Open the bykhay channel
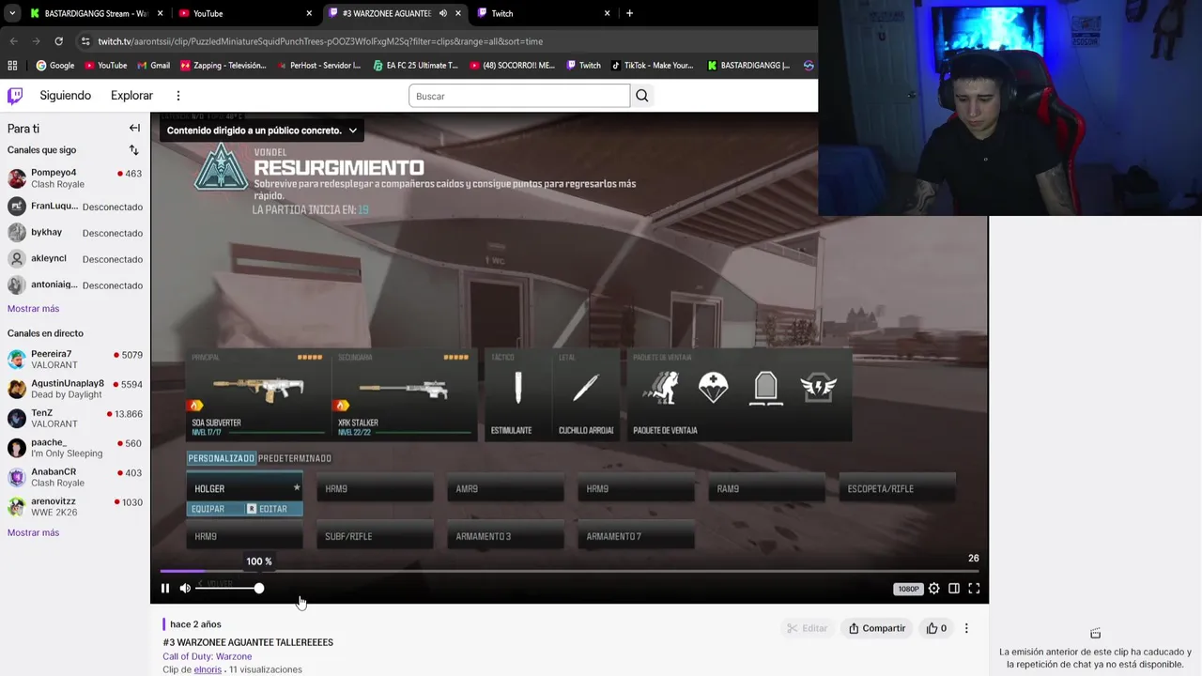 [75, 233]
